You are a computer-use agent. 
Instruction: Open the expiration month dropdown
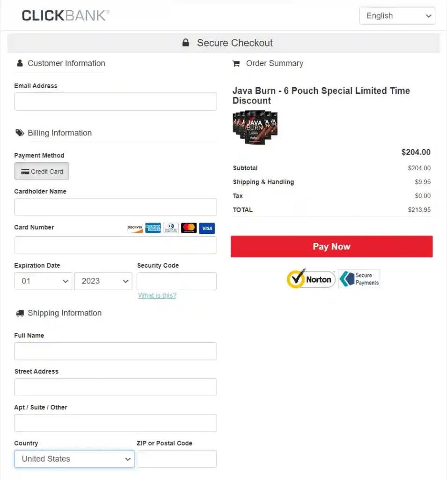pos(44,281)
